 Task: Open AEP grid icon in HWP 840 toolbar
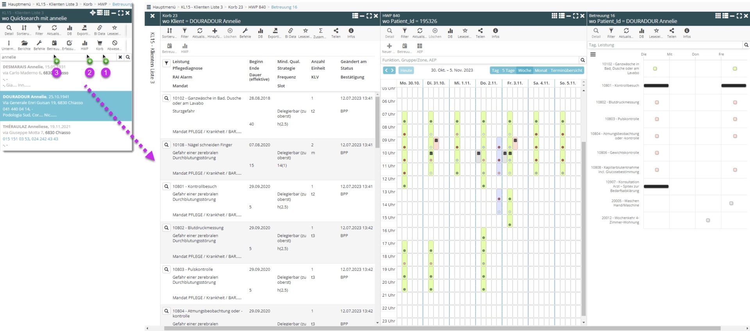point(420,46)
